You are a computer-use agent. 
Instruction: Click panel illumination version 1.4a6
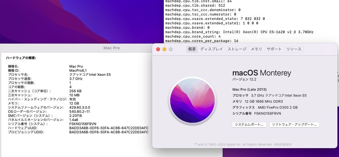pos(74,120)
